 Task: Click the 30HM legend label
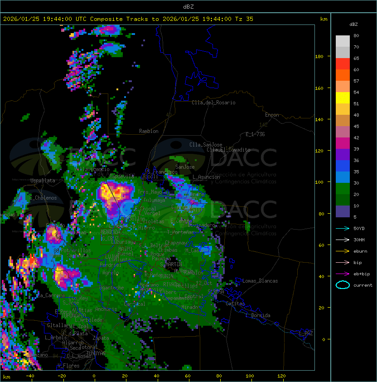click(x=359, y=240)
